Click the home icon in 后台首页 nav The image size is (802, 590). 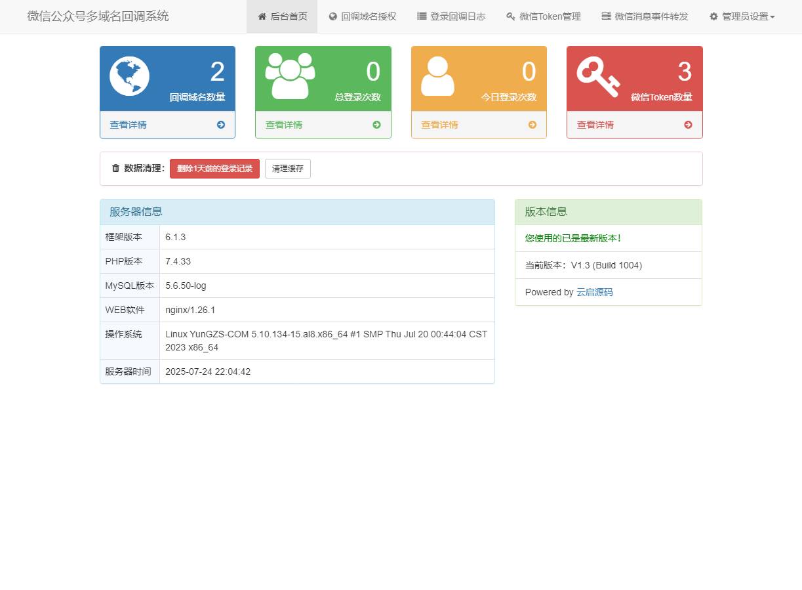pyautogui.click(x=262, y=16)
